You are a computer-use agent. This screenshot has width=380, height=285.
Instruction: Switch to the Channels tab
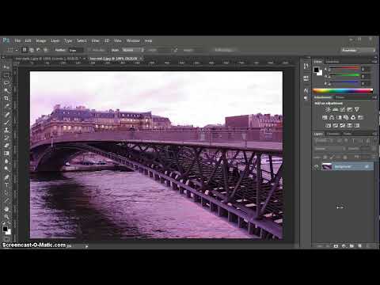[333, 134]
